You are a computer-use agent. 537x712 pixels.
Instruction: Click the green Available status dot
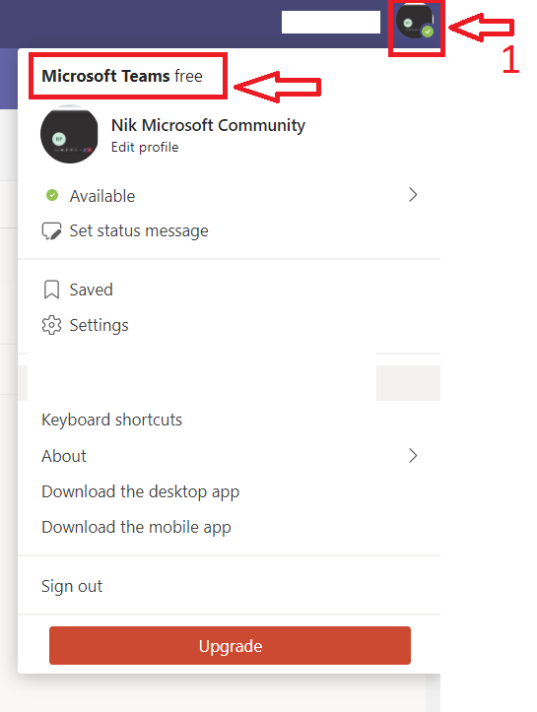[52, 195]
